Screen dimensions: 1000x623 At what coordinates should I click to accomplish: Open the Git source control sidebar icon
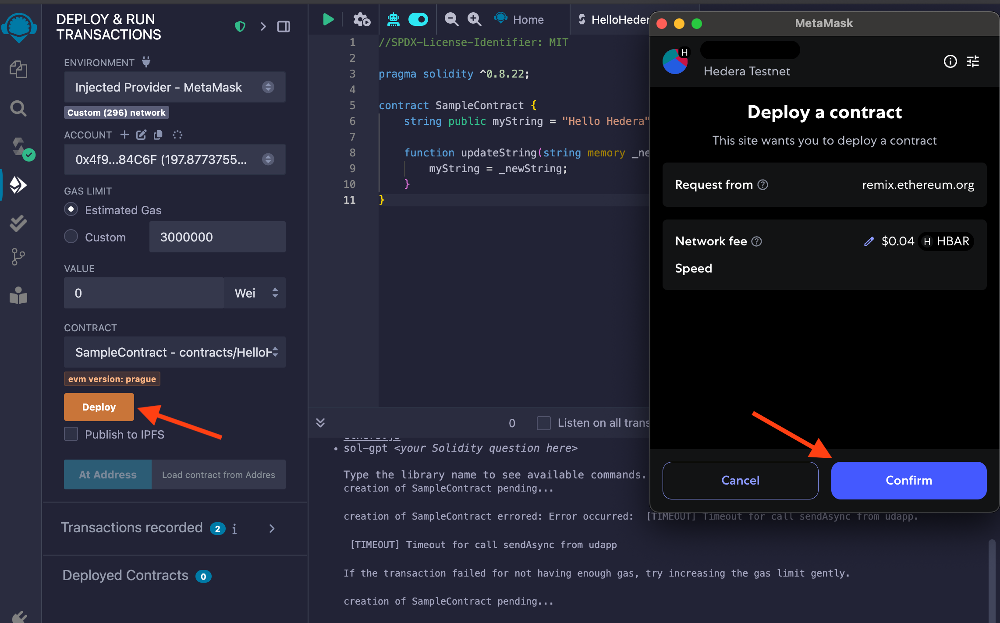click(x=18, y=257)
